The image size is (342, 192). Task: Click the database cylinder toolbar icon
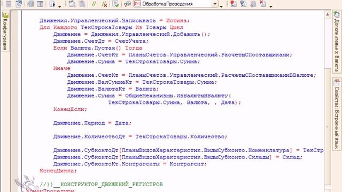[x=30, y=4]
